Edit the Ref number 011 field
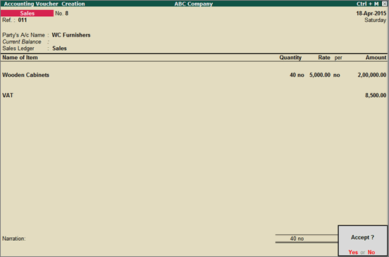Viewport: 389px width, 257px height. 23,20
